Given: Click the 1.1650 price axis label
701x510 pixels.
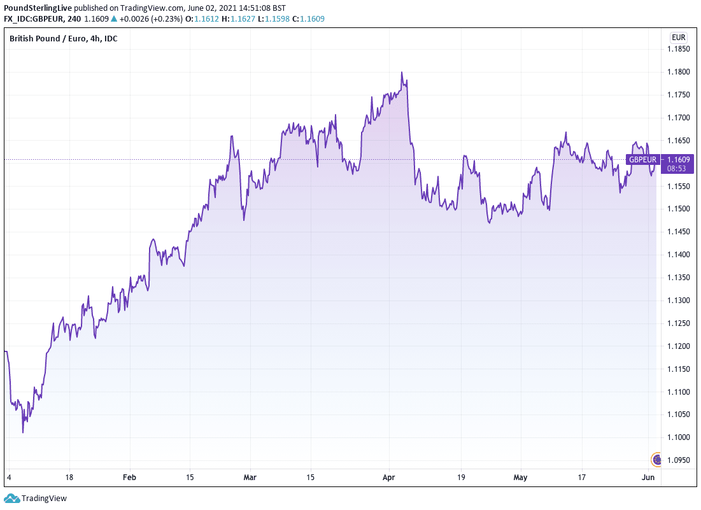Looking at the screenshot, I should tap(678, 140).
